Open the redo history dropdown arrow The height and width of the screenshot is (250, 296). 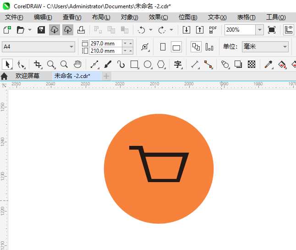tap(171, 30)
